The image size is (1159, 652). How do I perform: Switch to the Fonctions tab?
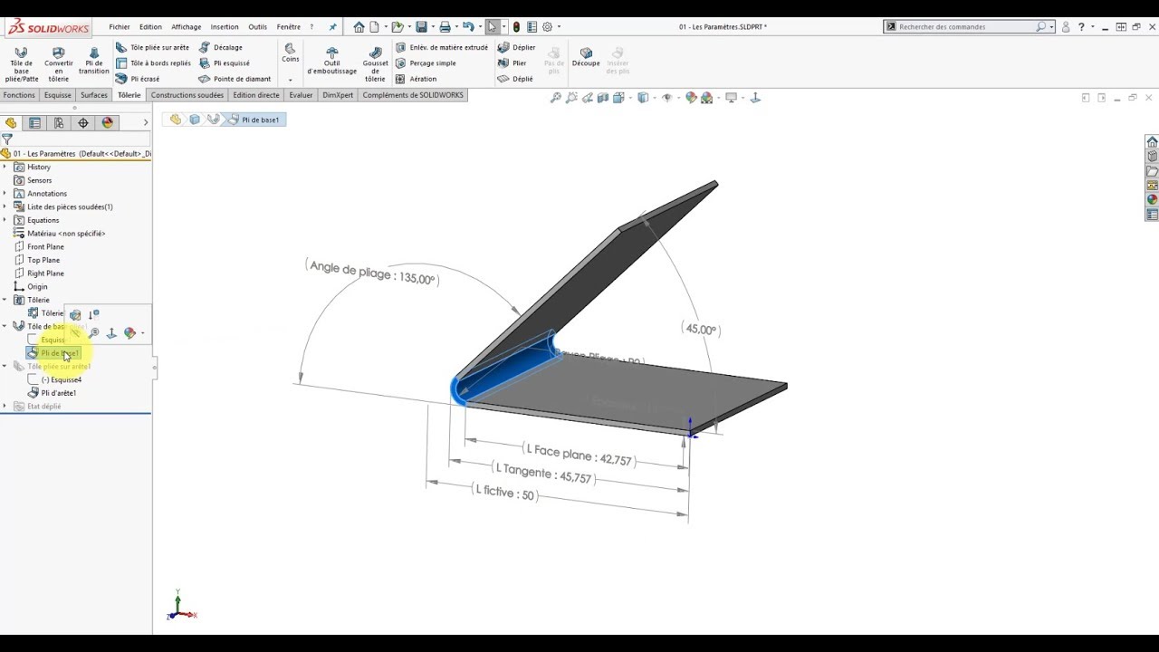(x=19, y=95)
